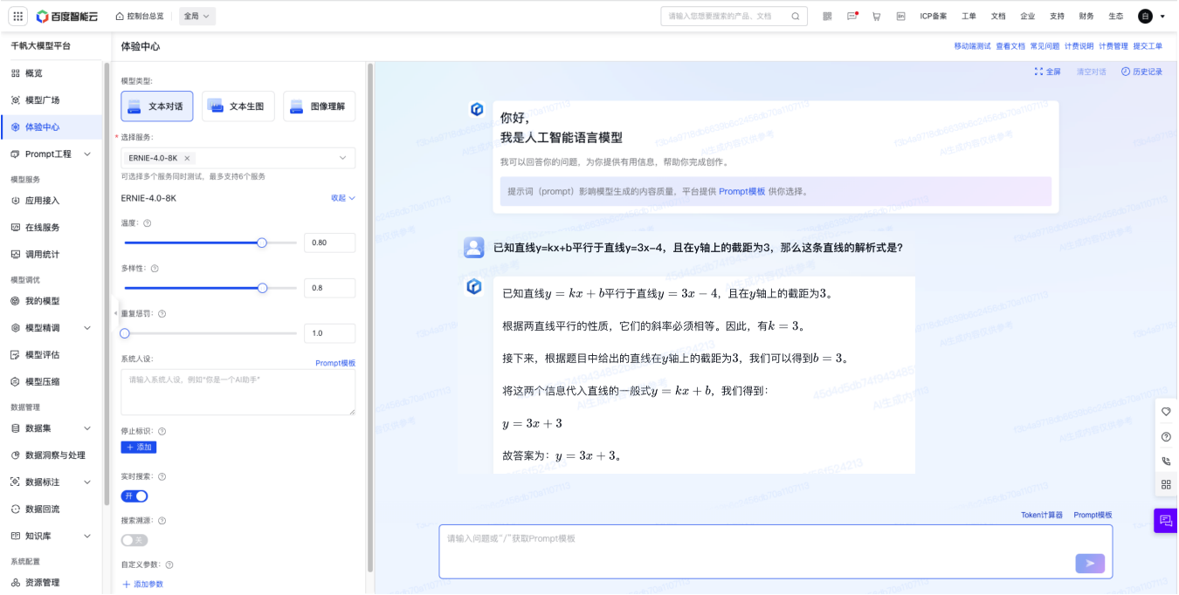Expand the 数据标注 sidebar item
The image size is (1179, 595).
(x=87, y=482)
